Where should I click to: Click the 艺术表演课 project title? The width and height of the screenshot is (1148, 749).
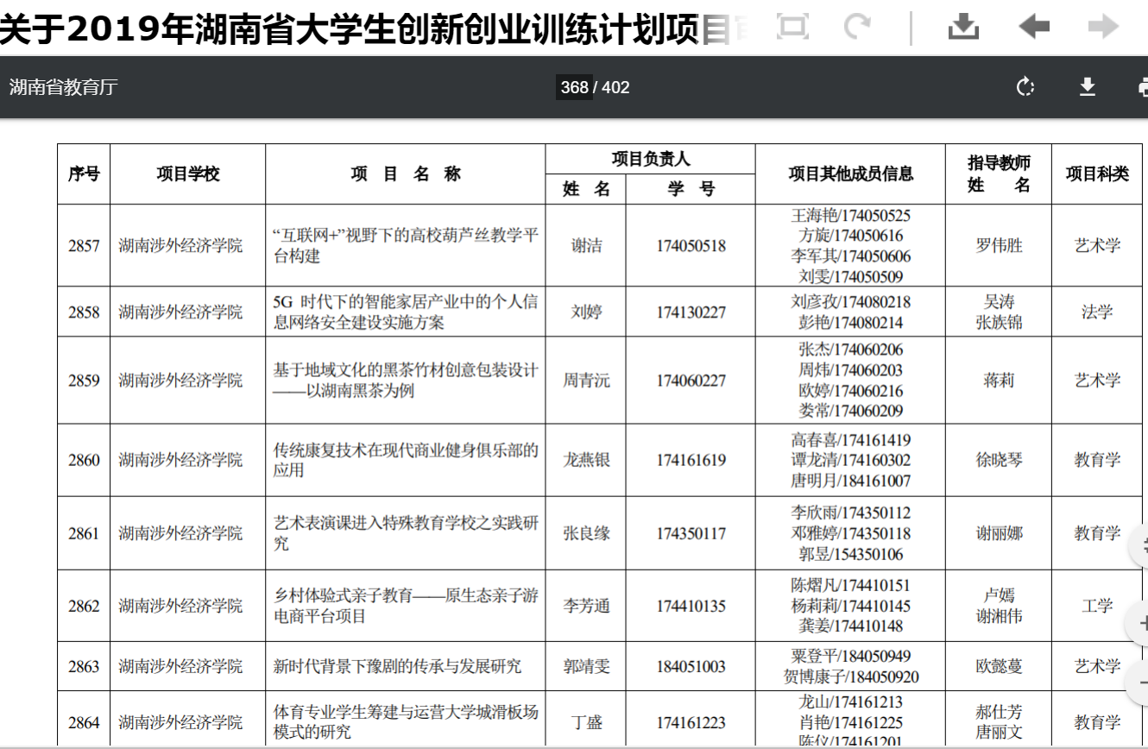(x=406, y=534)
